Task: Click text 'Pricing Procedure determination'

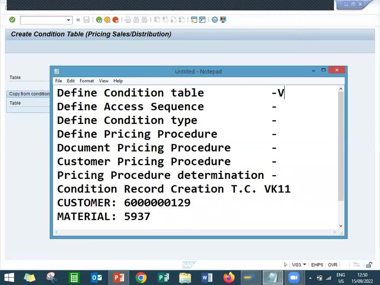Action: (160, 175)
